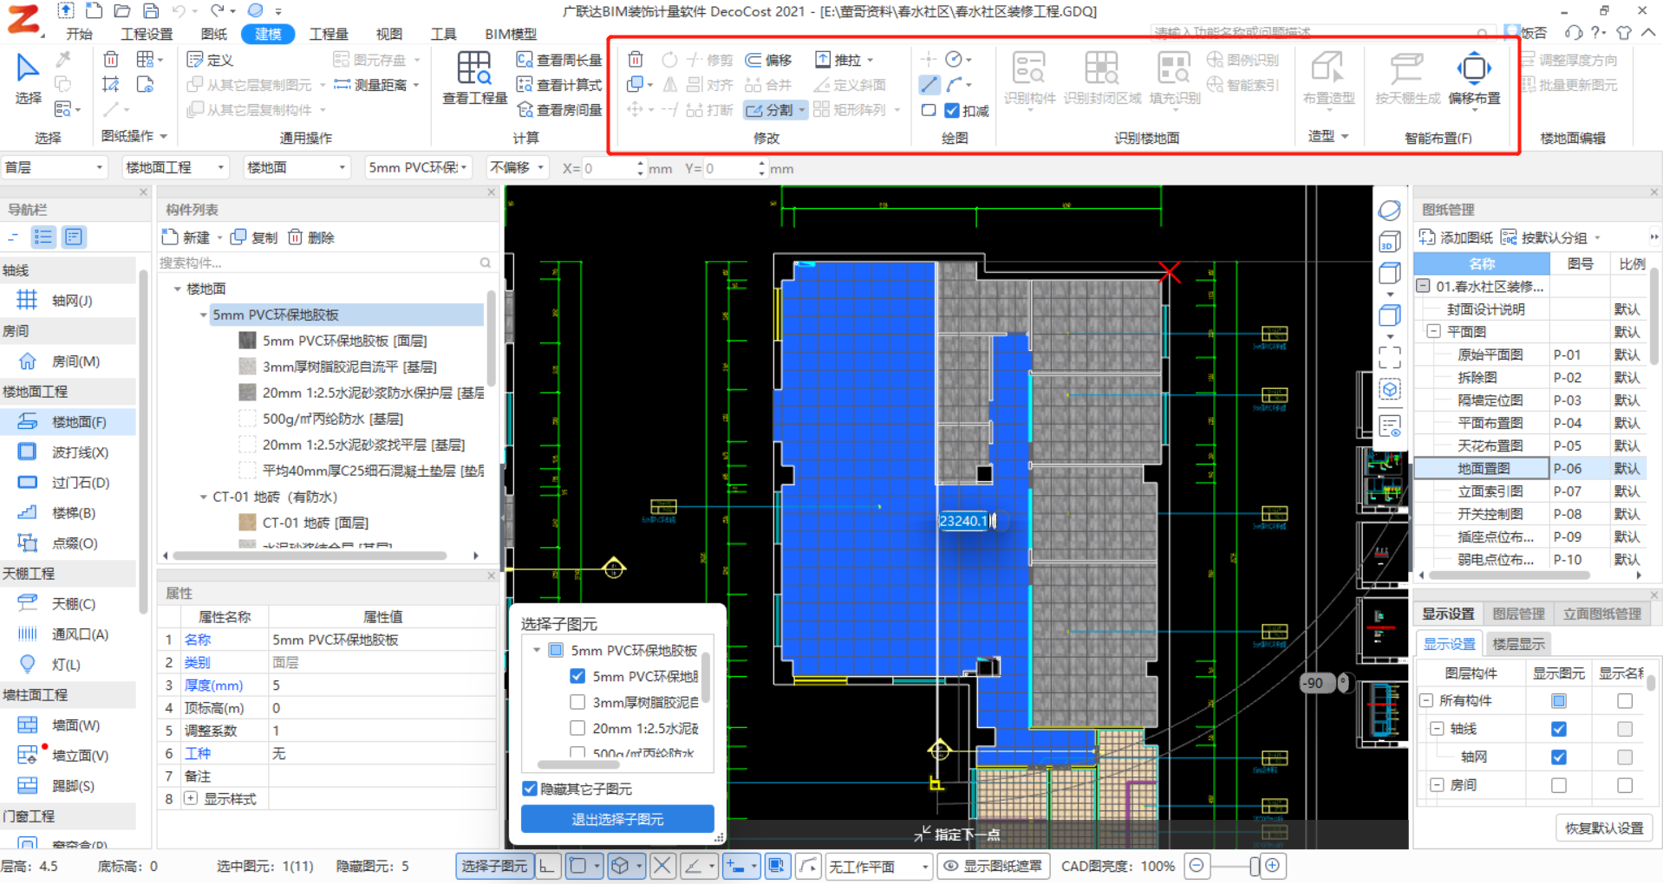Click the 删除 trash icon in 修改 group
The width and height of the screenshot is (1663, 884).
tap(636, 59)
